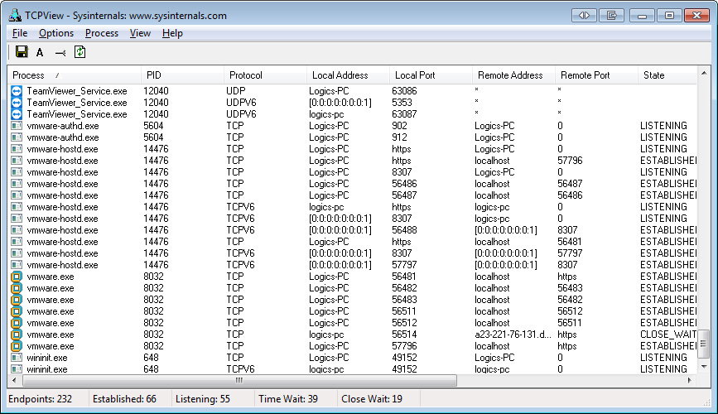
Task: Click TeamViewer icon in port 63087 row
Action: pos(17,114)
